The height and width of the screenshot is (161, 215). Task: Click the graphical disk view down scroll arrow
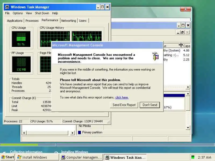[x=188, y=128]
